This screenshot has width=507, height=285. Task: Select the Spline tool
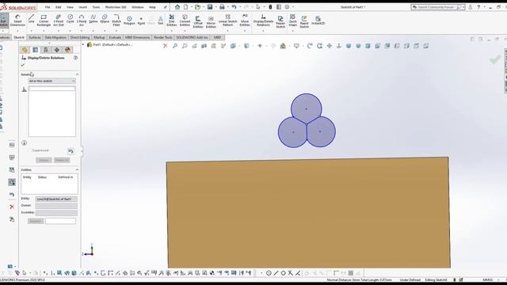(x=93, y=19)
